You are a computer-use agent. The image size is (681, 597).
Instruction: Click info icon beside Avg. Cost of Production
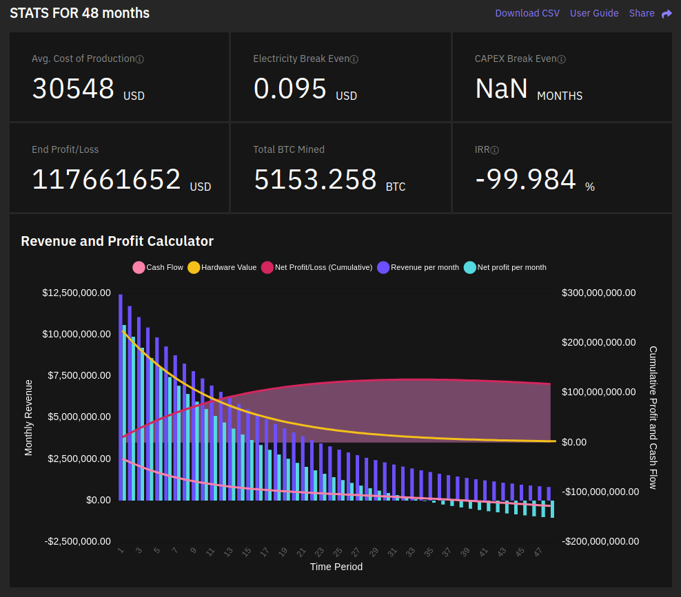(x=140, y=59)
